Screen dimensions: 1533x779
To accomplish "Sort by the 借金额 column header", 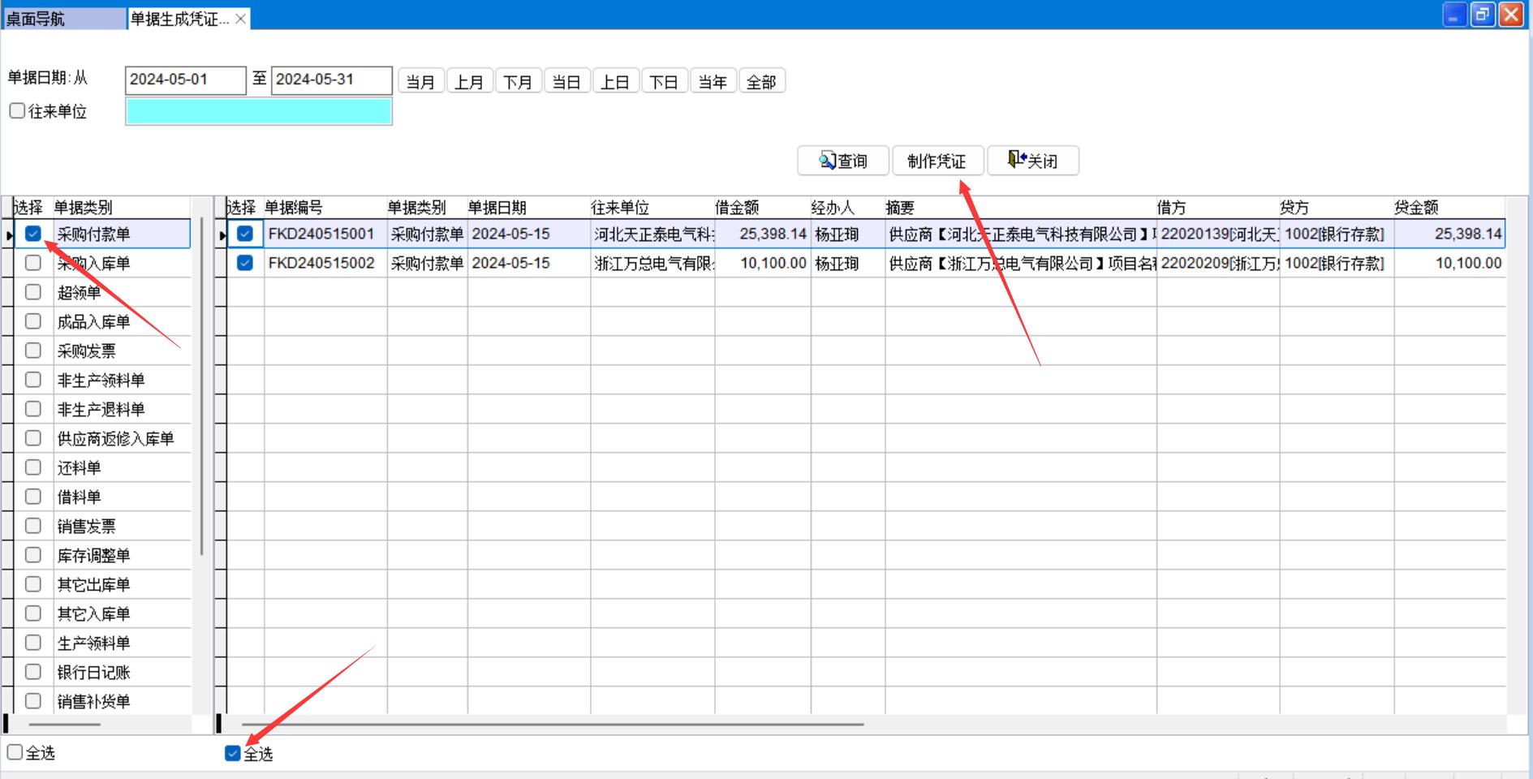I will coord(737,208).
